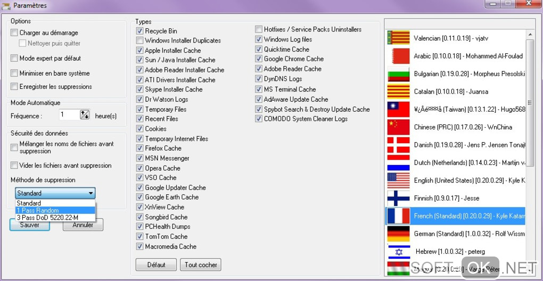
Task: Uncheck Firefox Cache type
Action: pos(139,148)
